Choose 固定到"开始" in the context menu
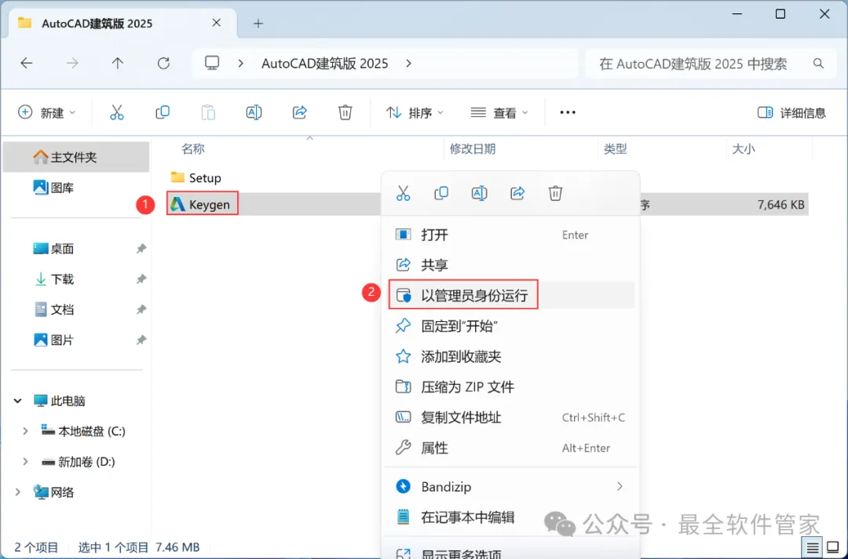This screenshot has height=559, width=848. pyautogui.click(x=511, y=326)
